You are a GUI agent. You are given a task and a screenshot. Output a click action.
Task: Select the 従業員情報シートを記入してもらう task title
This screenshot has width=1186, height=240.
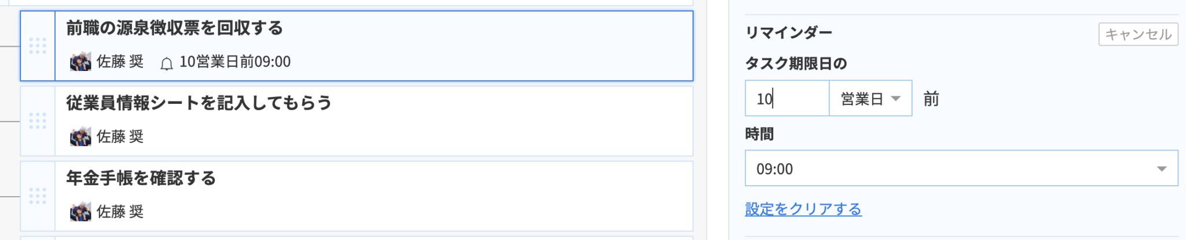pos(199,103)
